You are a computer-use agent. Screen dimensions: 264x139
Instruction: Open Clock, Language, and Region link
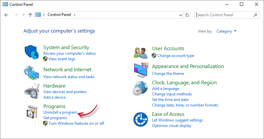tap(184, 83)
